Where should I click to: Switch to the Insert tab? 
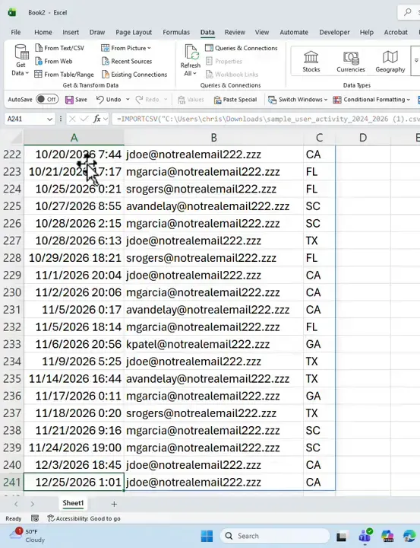coord(71,32)
